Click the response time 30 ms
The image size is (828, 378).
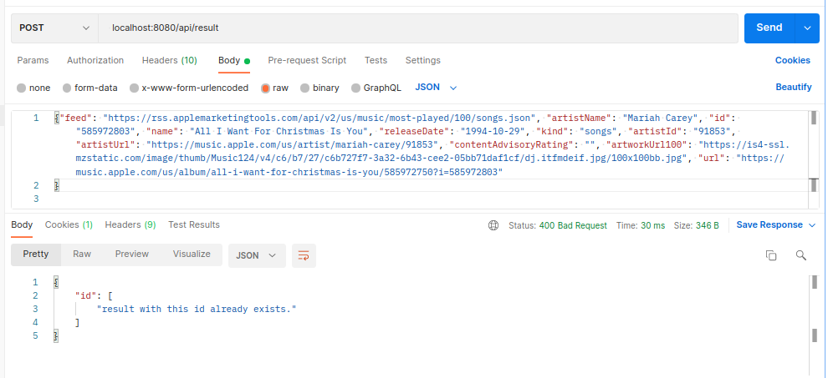(x=652, y=225)
